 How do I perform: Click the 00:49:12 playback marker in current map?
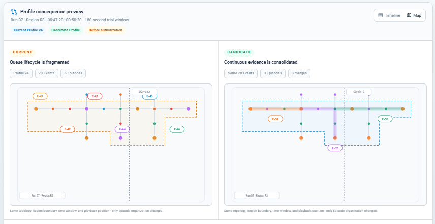pos(144,92)
